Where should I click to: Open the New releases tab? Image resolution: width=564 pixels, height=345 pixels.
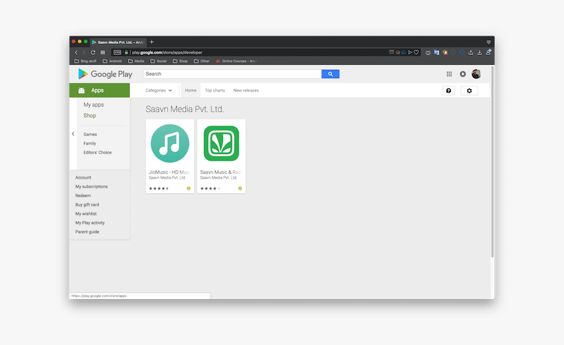click(246, 90)
